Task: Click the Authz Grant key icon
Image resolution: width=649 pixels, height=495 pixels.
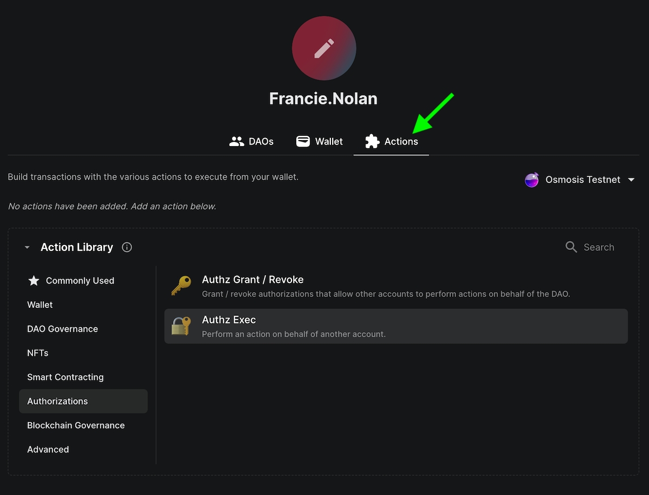Action: (181, 286)
